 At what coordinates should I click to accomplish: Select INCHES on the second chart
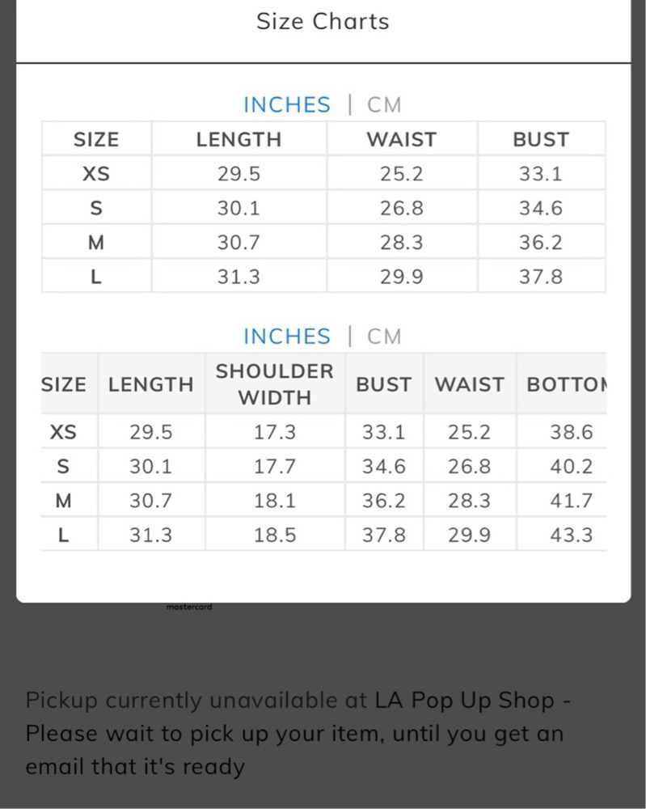(287, 337)
